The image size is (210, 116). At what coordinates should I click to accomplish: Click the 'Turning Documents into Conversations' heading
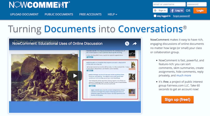[x=97, y=29]
